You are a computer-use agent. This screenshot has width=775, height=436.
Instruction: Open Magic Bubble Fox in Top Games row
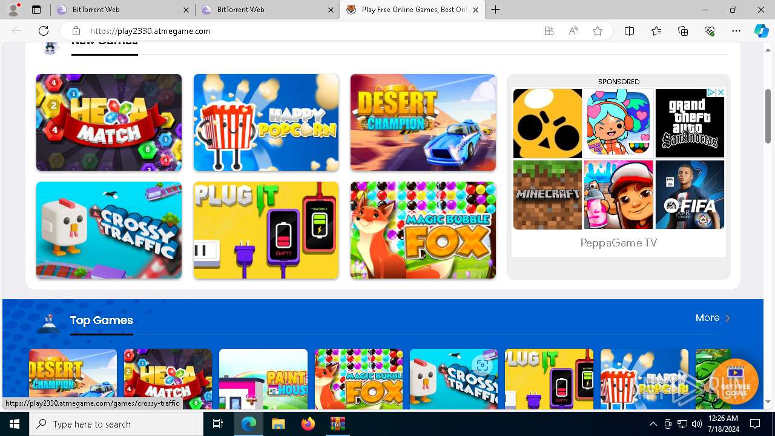coord(358,379)
